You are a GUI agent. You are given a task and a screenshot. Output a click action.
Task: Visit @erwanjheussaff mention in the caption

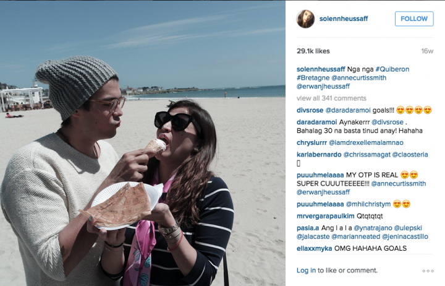point(323,86)
